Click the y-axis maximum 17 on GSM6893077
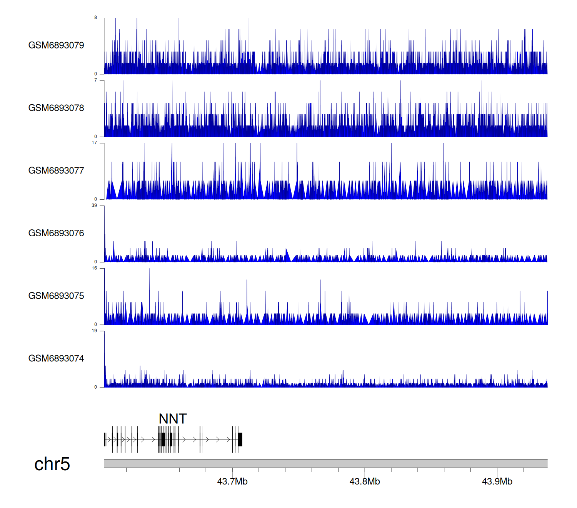577x508 pixels. [94, 143]
